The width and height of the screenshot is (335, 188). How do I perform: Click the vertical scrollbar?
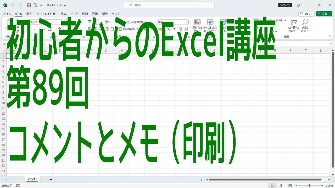(333, 110)
